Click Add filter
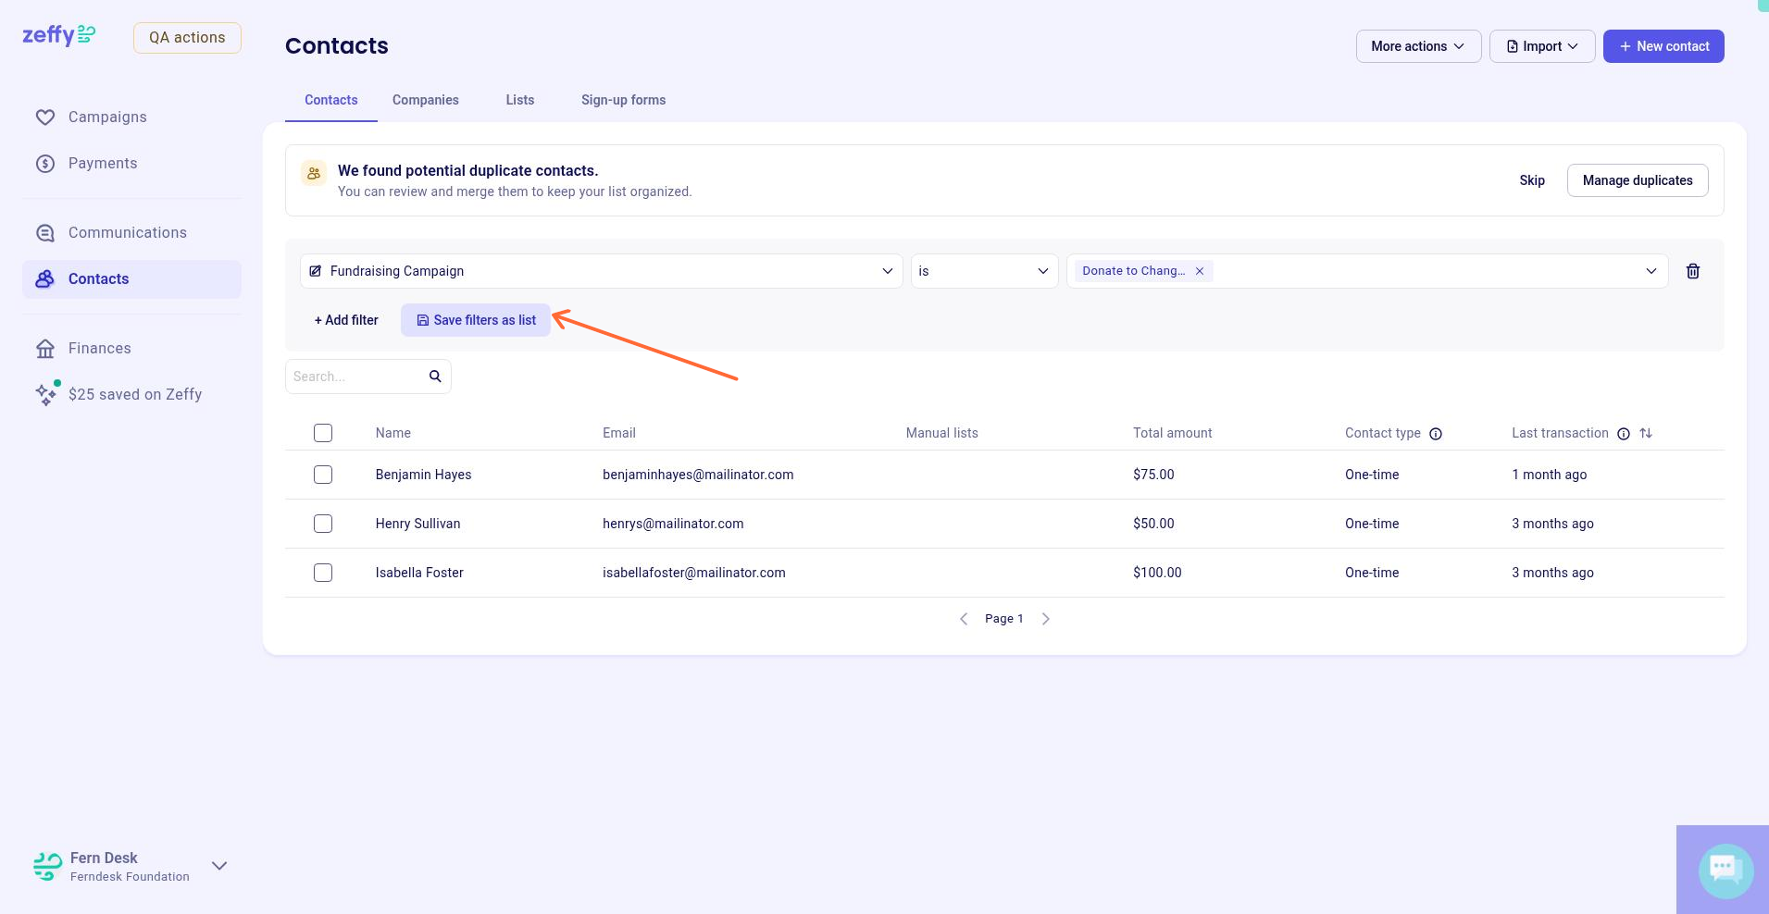Screen dimensions: 1769x914 346,320
